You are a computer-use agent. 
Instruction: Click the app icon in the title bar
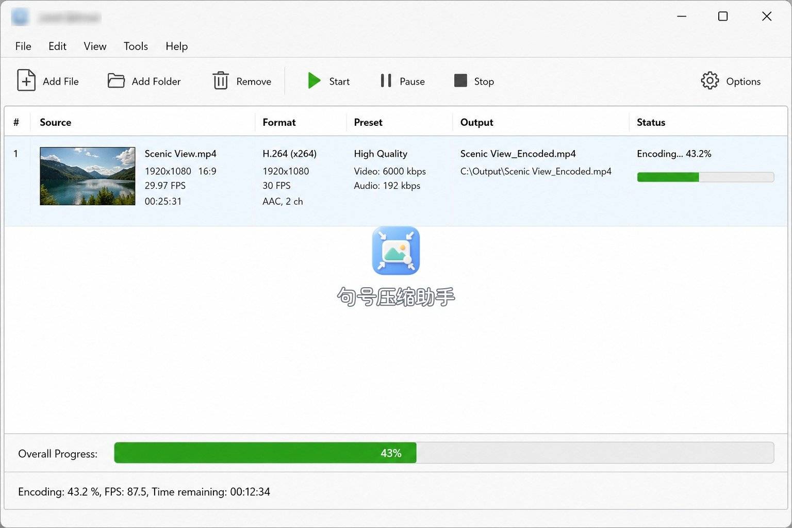click(20, 17)
